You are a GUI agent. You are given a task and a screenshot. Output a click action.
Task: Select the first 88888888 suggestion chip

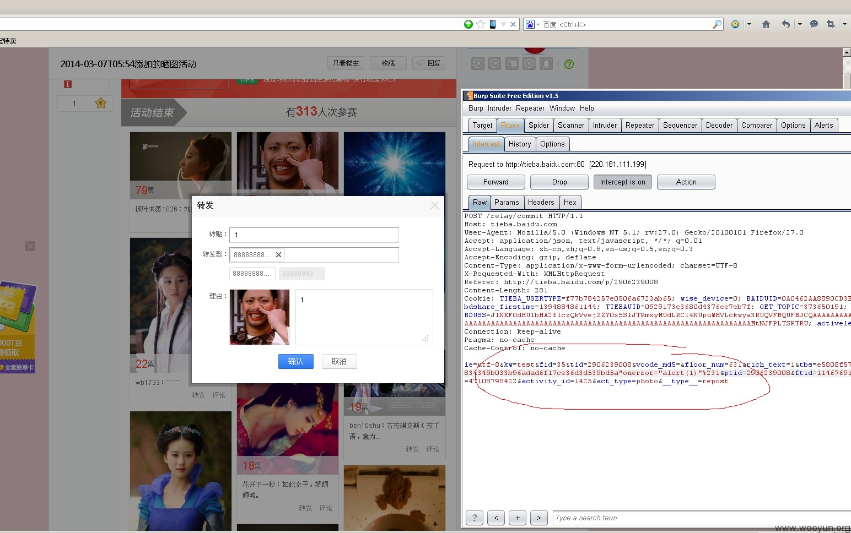[x=252, y=274]
